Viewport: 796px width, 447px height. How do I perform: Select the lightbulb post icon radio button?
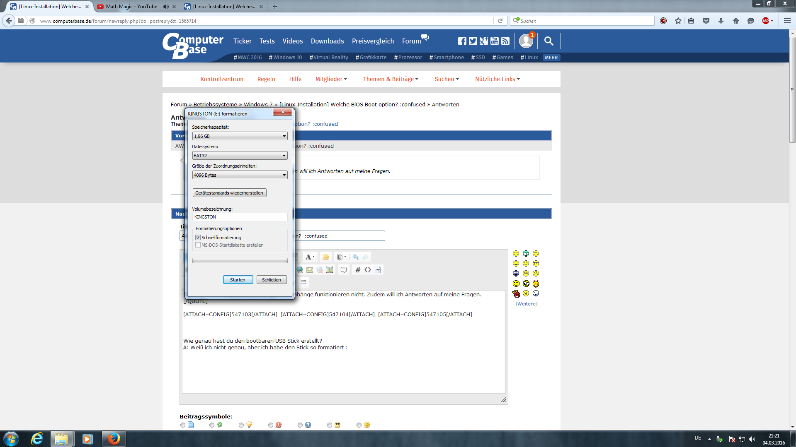241,425
